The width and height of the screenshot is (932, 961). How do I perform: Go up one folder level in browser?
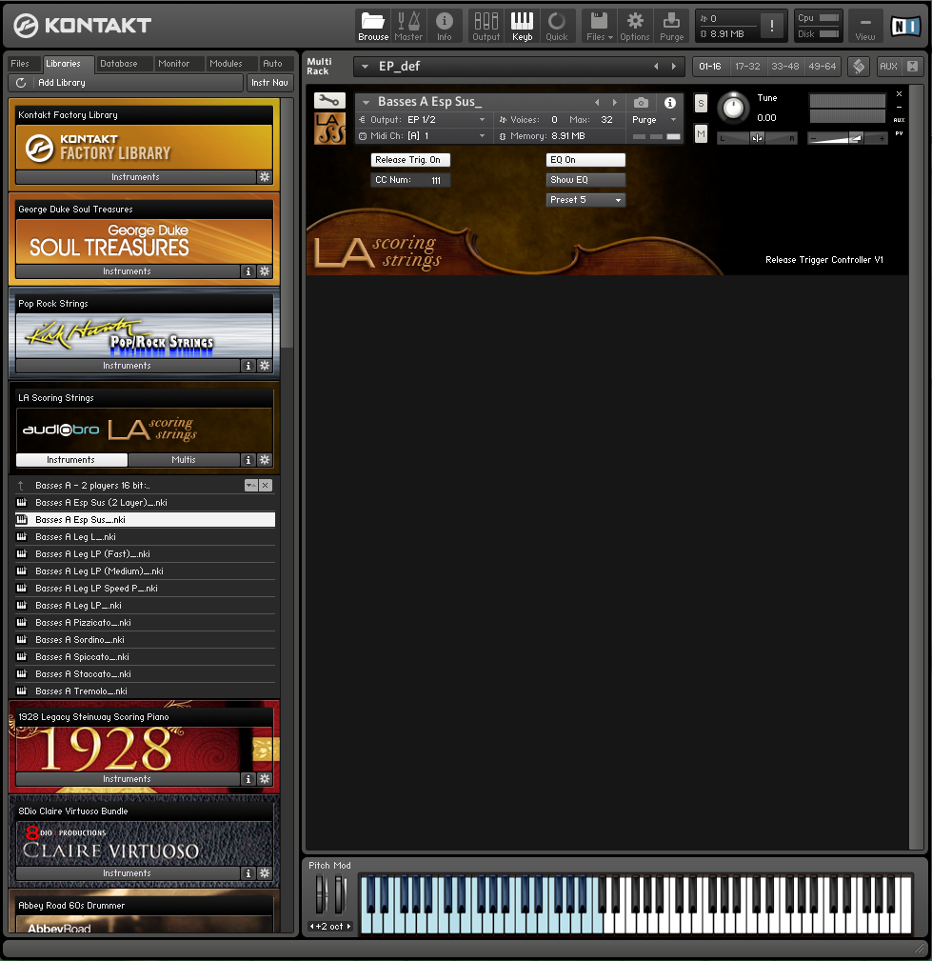pos(21,486)
